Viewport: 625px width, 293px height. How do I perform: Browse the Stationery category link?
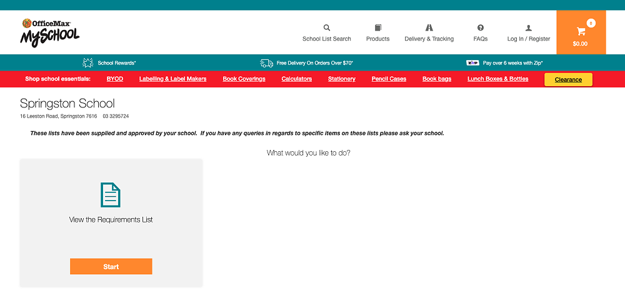click(341, 79)
